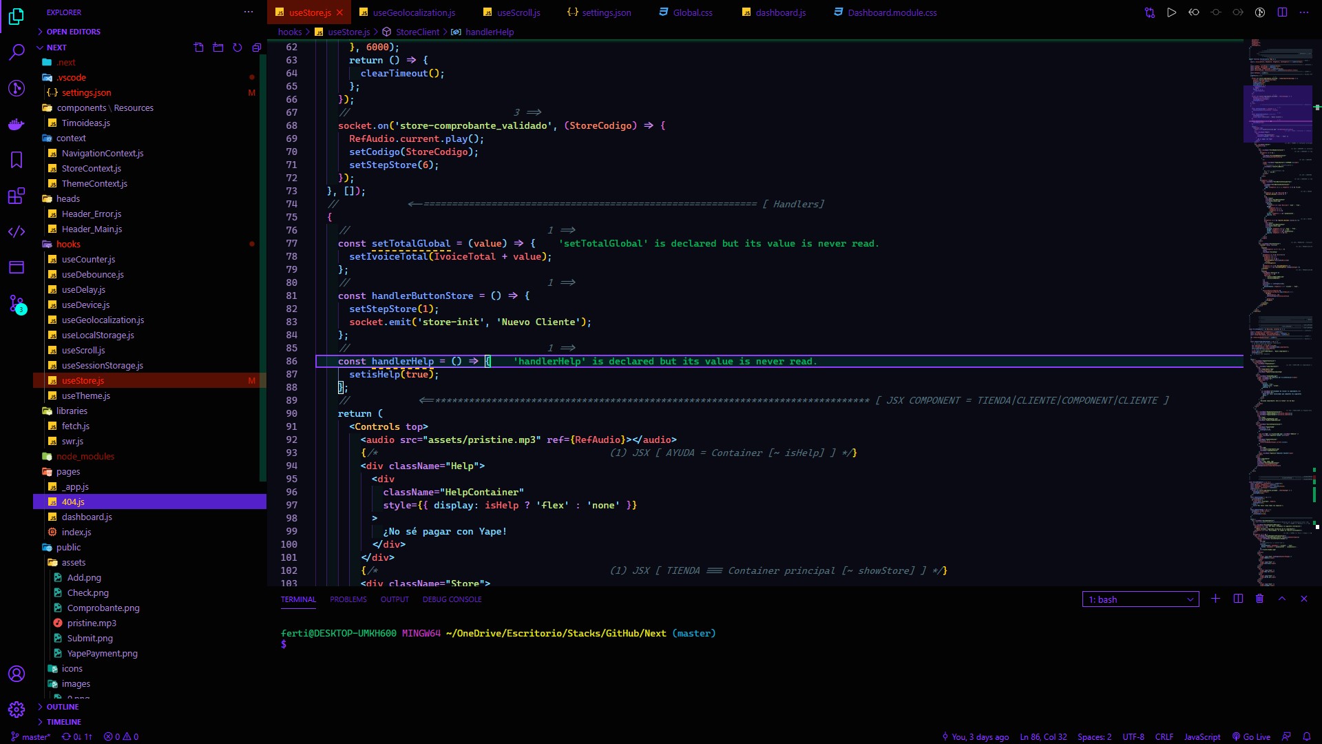Switch to the PROBLEMS tab
Viewport: 1322px width, 744px height.
[x=348, y=599]
